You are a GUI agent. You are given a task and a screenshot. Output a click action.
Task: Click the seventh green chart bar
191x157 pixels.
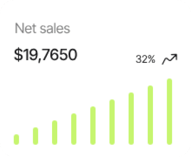pos(131,118)
